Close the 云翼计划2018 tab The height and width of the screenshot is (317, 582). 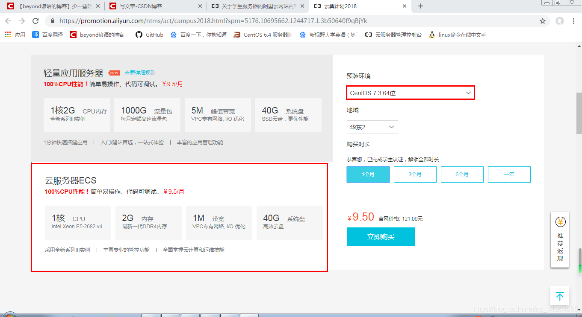[405, 6]
